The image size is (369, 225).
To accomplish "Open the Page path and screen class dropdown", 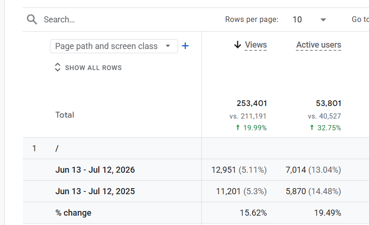I will tap(114, 46).
